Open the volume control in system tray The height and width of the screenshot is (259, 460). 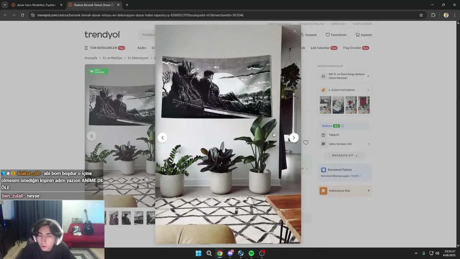[x=437, y=253]
